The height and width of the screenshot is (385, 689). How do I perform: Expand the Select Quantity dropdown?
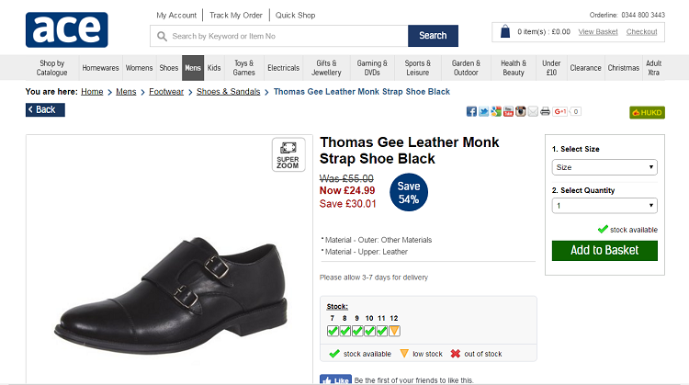point(604,206)
